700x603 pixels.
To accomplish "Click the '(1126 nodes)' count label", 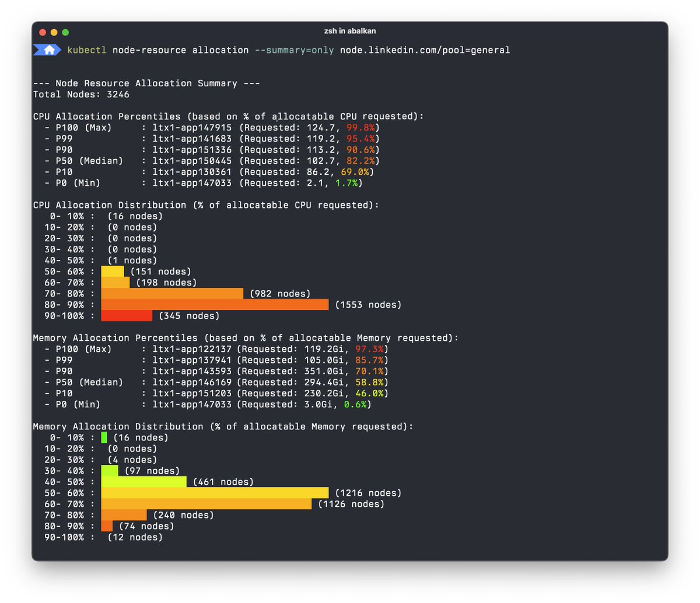I will [351, 504].
